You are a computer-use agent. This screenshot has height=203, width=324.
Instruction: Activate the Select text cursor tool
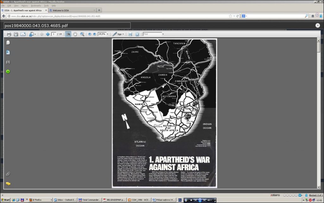pos(68,34)
